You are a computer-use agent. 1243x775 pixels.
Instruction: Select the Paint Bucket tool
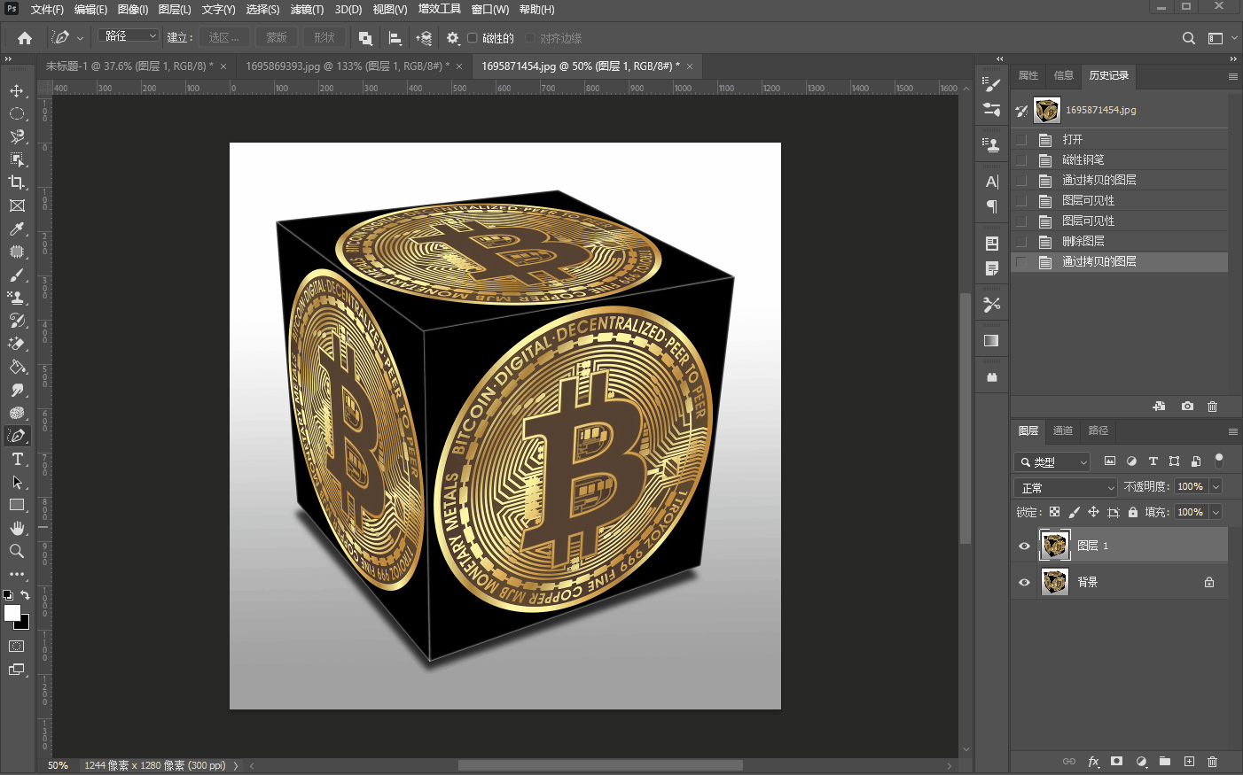(x=17, y=367)
